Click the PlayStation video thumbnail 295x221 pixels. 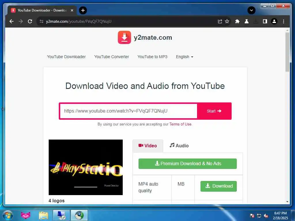point(86,167)
